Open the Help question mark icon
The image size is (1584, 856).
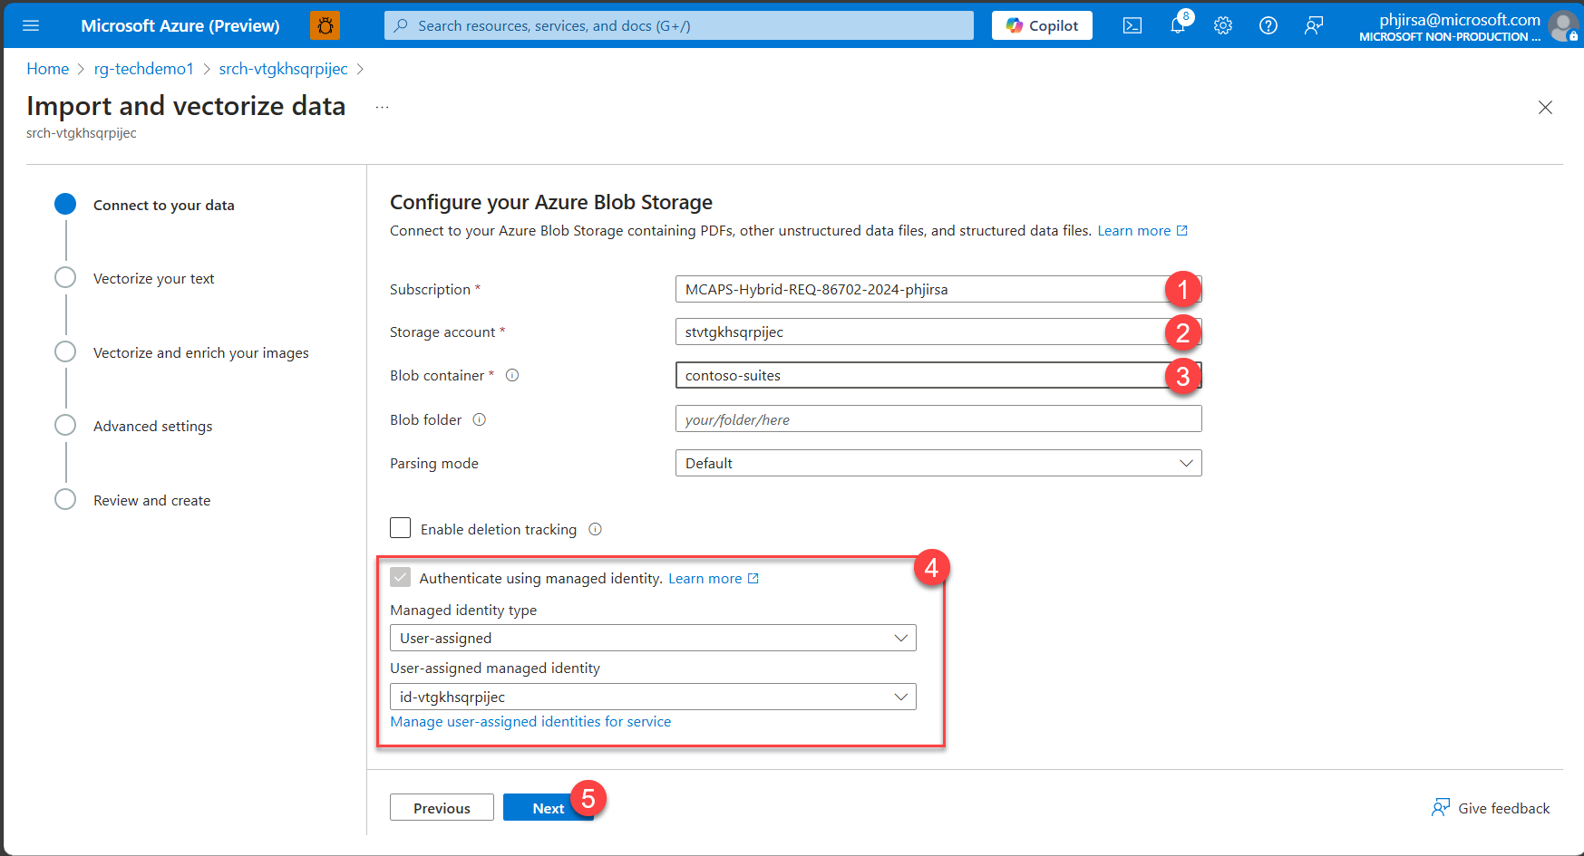point(1268,25)
